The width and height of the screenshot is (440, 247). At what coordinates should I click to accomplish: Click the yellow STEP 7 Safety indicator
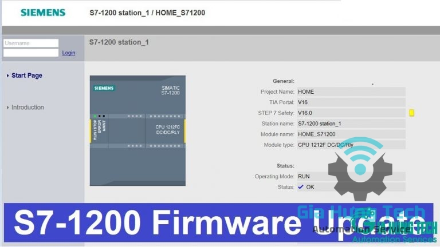[x=411, y=113]
